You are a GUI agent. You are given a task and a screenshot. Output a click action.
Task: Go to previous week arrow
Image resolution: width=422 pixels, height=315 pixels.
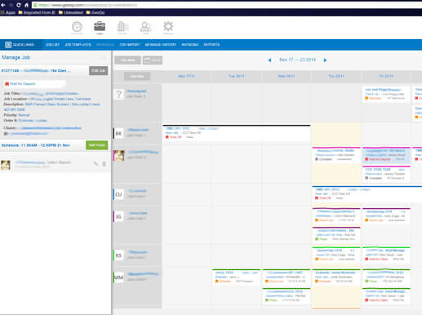[x=269, y=60]
